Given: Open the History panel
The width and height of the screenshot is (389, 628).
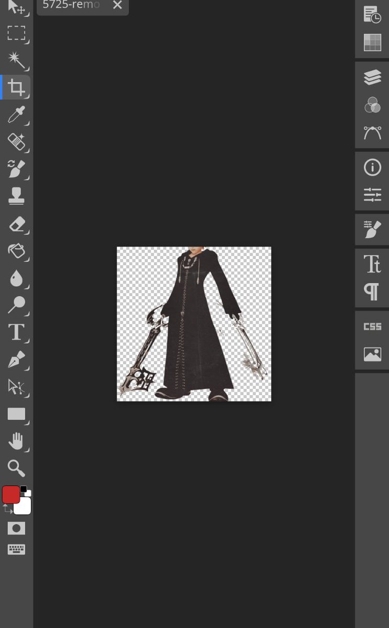Looking at the screenshot, I should (372, 15).
